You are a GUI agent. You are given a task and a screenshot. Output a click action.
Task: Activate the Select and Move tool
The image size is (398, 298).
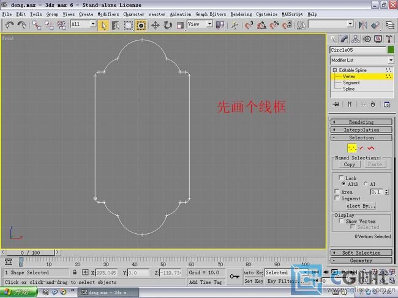coord(155,25)
